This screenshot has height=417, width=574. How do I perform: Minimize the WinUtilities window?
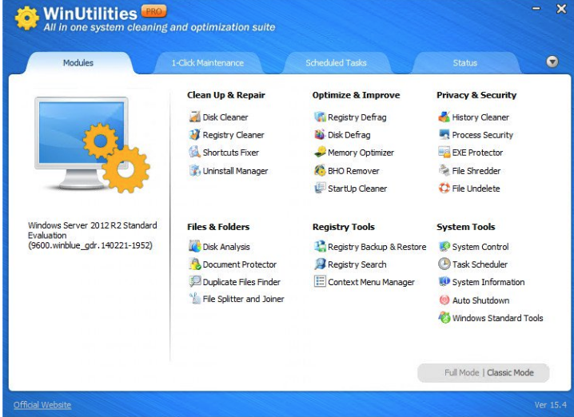(536, 8)
